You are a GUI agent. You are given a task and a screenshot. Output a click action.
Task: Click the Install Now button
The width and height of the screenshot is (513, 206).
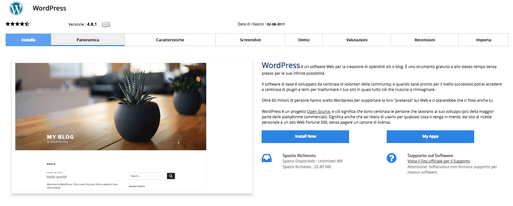coord(305,136)
